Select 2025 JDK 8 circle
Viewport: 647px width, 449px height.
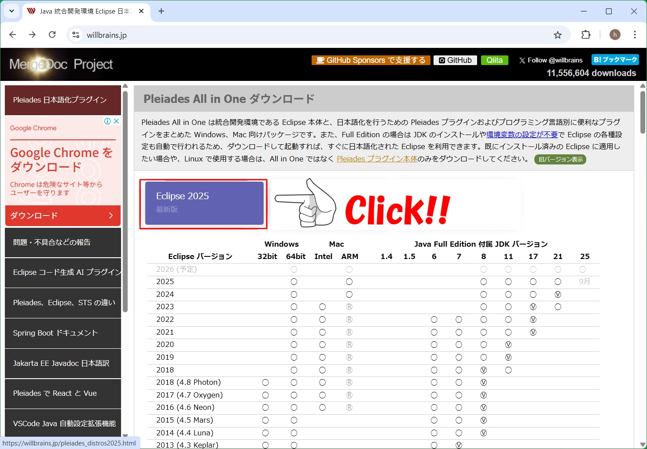pos(484,282)
